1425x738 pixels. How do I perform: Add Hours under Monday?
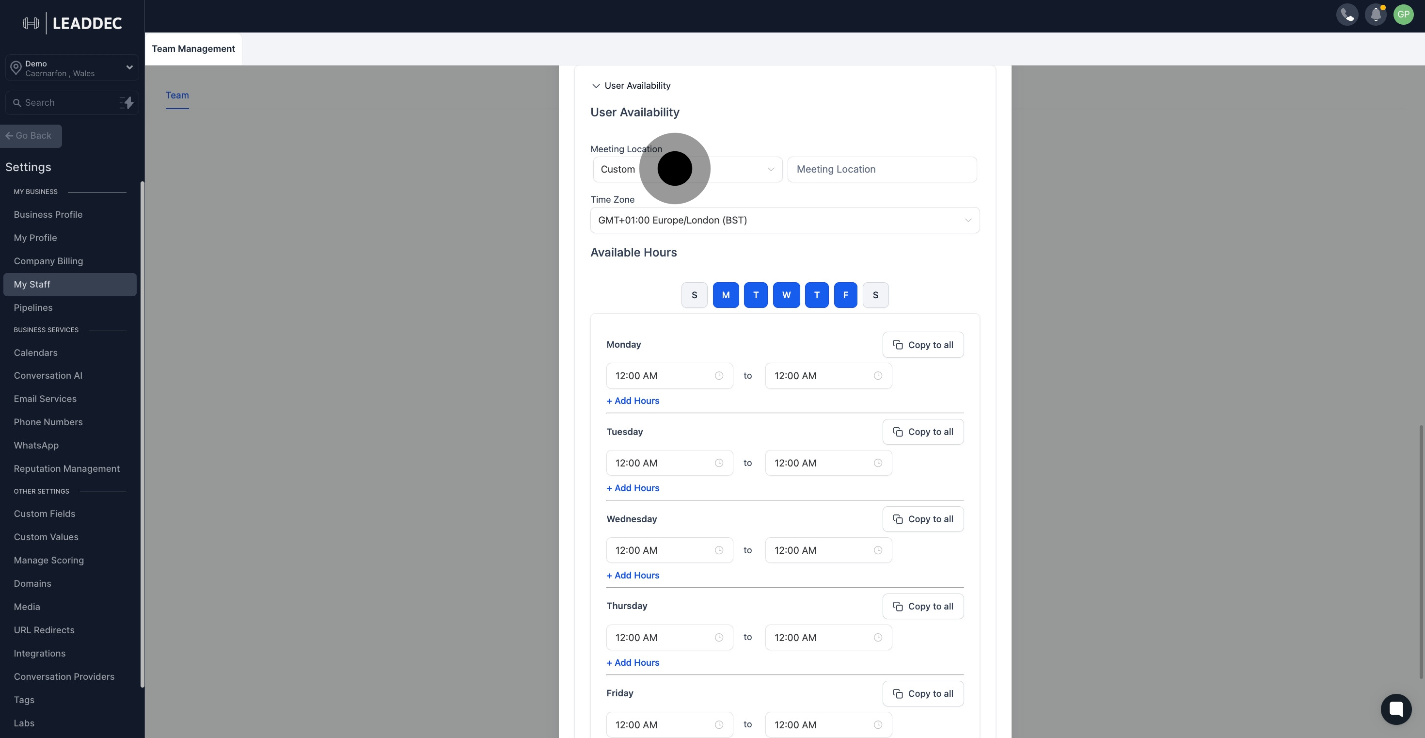tap(633, 401)
